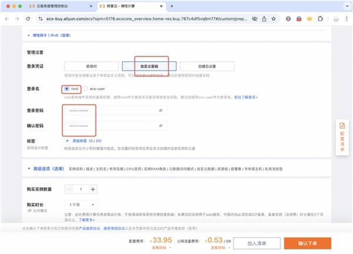Open the 配置清单 side panel icon

click(x=343, y=136)
